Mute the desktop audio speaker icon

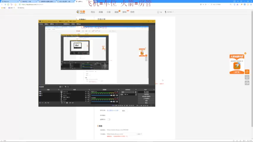coord(114,95)
